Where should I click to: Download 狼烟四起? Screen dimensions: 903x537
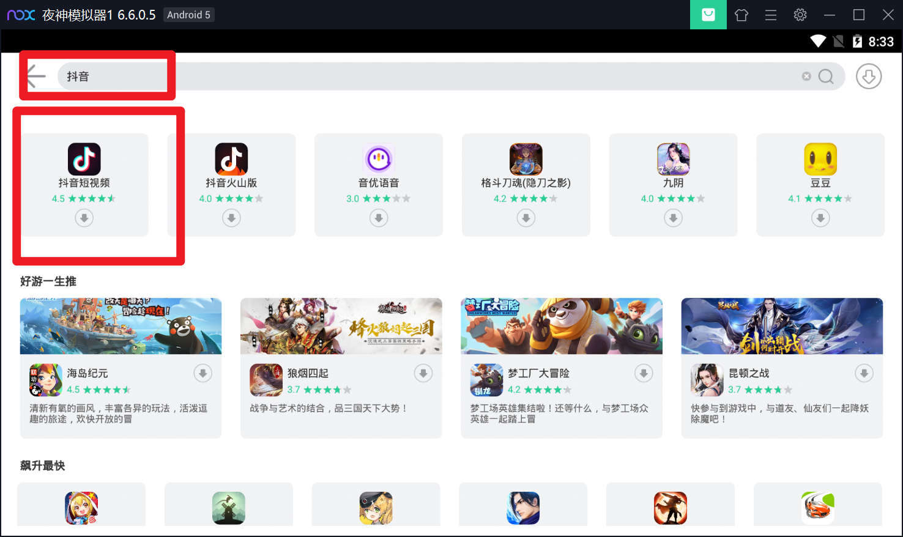pyautogui.click(x=423, y=373)
